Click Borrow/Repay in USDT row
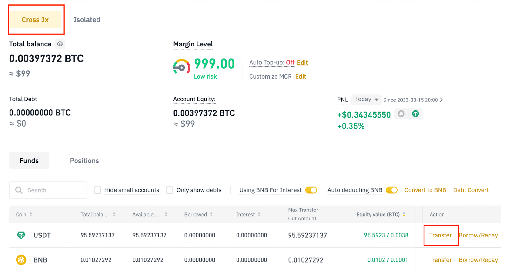 [478, 235]
